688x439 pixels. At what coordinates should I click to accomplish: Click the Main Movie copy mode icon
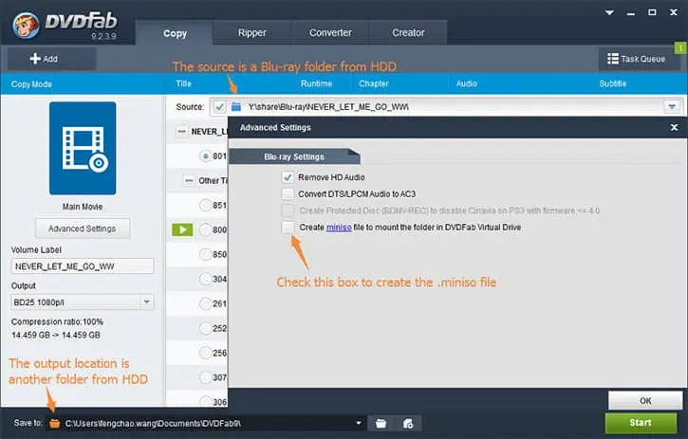click(x=83, y=148)
